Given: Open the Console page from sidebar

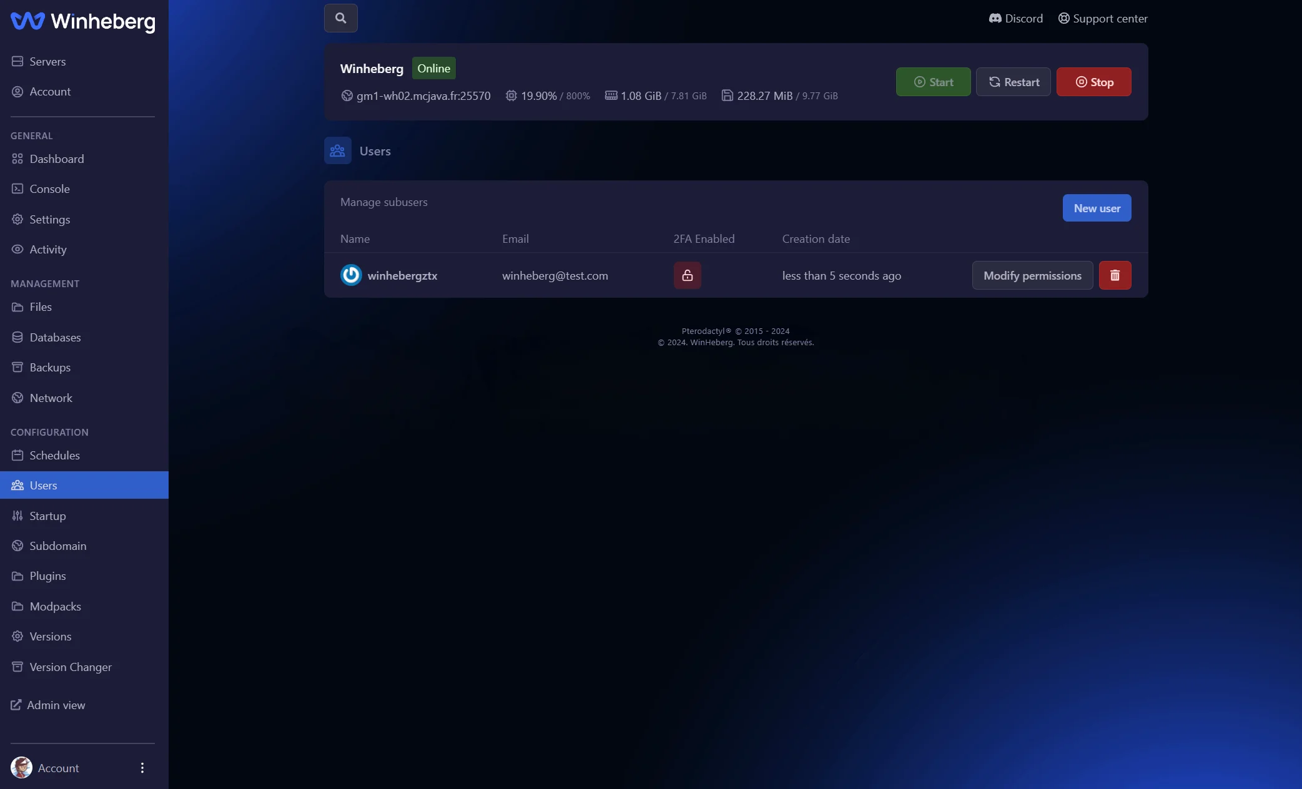Looking at the screenshot, I should click(49, 189).
